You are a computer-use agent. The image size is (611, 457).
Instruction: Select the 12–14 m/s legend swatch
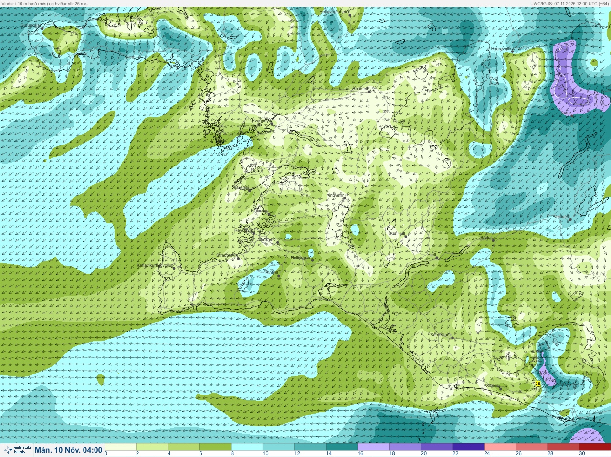point(310,447)
